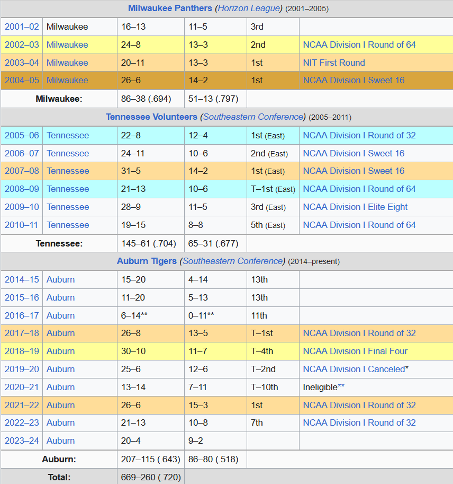The width and height of the screenshot is (453, 484).
Task: Click Tennessee team link in 2005–06 row
Action: click(x=68, y=136)
